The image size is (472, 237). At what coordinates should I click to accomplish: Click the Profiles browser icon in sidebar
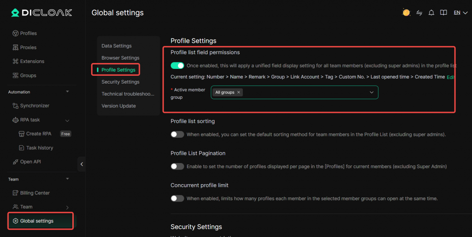click(15, 34)
